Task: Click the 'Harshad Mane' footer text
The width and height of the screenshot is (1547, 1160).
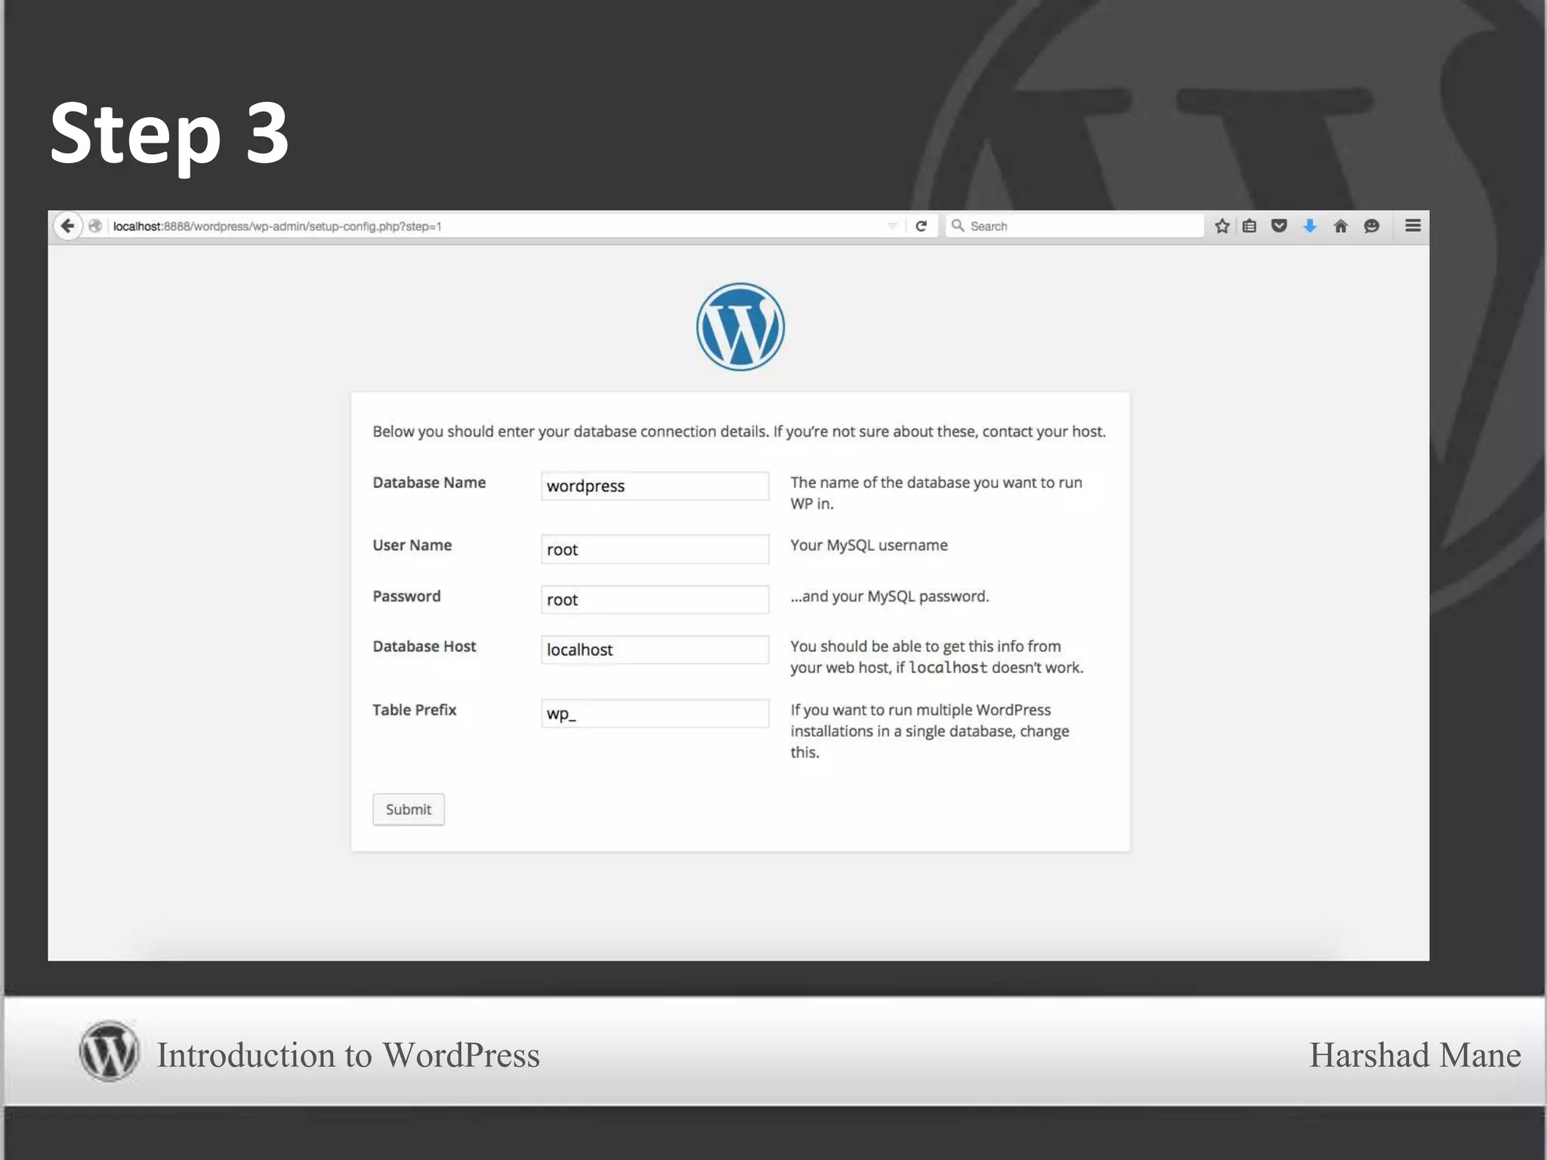Action: [x=1415, y=1055]
